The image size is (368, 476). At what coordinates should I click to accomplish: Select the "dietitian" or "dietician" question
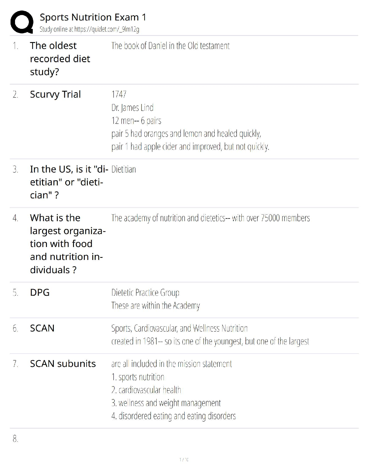[x=69, y=182]
